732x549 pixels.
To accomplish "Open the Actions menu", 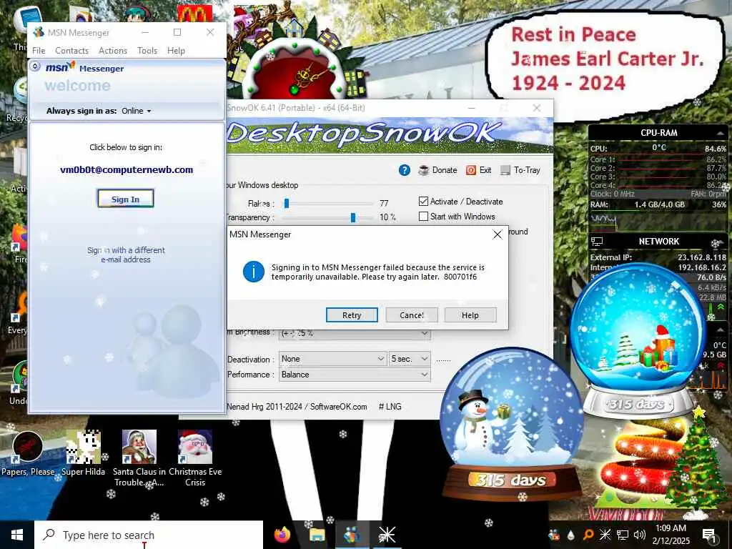I will tap(113, 51).
